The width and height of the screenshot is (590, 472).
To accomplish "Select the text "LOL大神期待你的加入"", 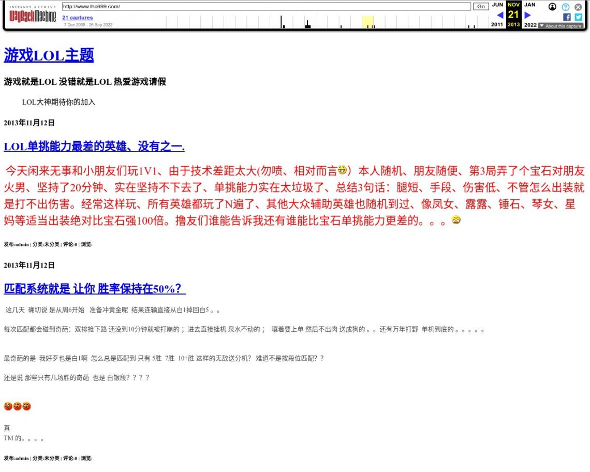I will point(58,102).
